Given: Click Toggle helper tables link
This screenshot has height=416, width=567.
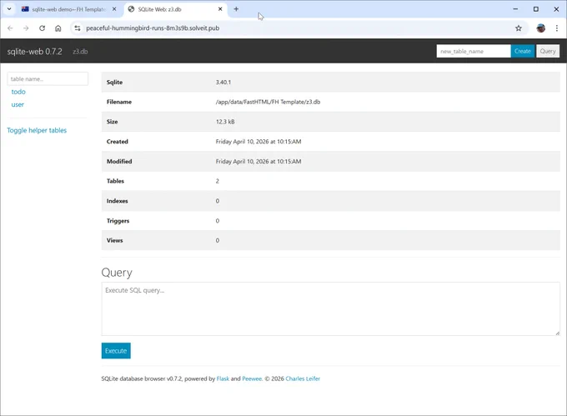Looking at the screenshot, I should [37, 130].
